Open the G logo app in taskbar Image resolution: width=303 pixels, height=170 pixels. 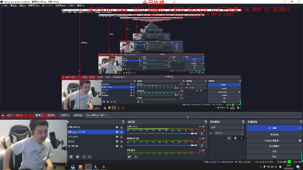(x=104, y=167)
